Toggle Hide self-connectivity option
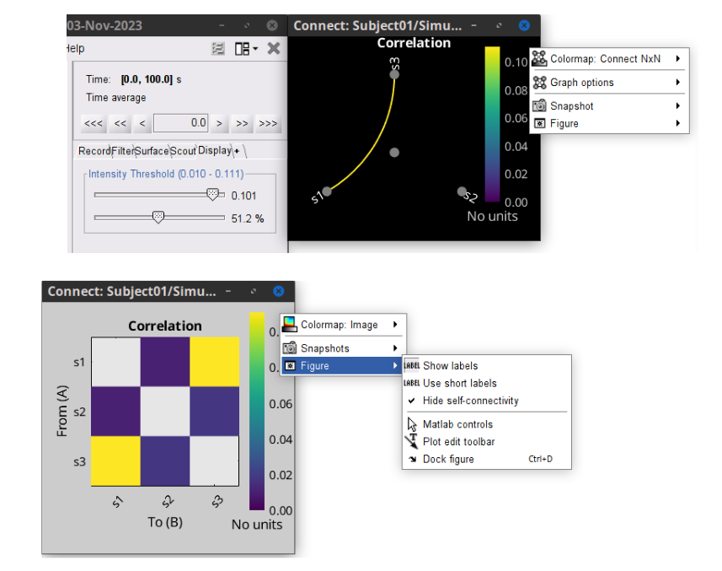The width and height of the screenshot is (722, 571). 470,401
